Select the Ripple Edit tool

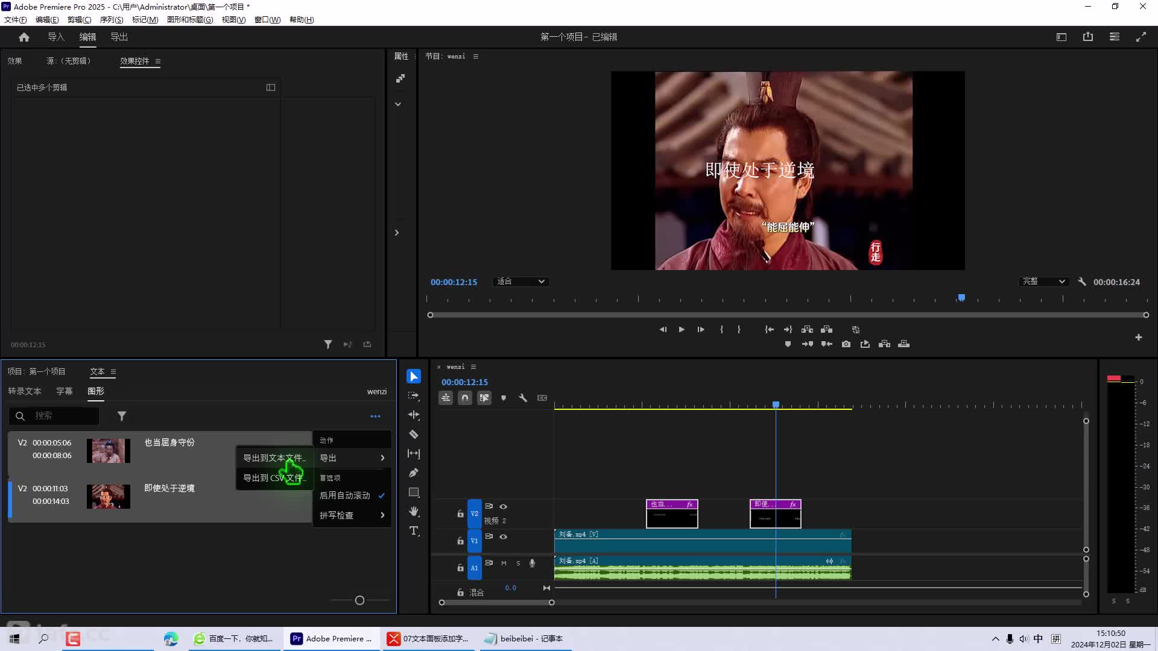(414, 415)
